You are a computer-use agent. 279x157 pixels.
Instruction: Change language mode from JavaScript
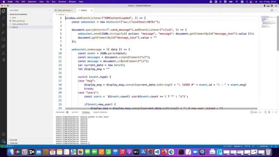[264, 146]
